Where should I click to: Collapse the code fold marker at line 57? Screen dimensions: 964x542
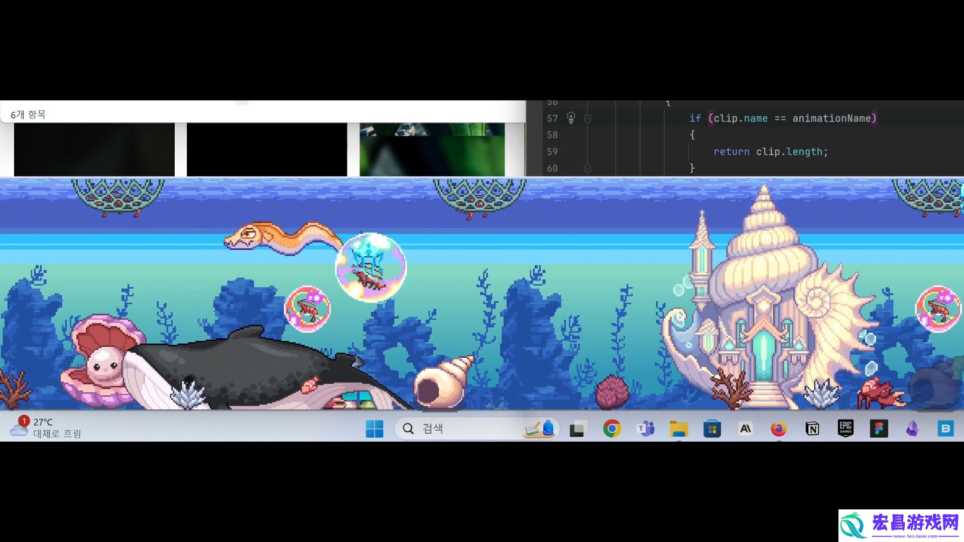coord(587,118)
